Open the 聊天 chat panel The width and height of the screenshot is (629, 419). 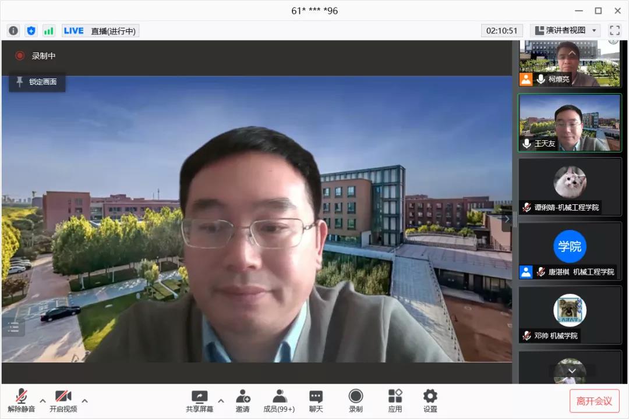tap(316, 400)
